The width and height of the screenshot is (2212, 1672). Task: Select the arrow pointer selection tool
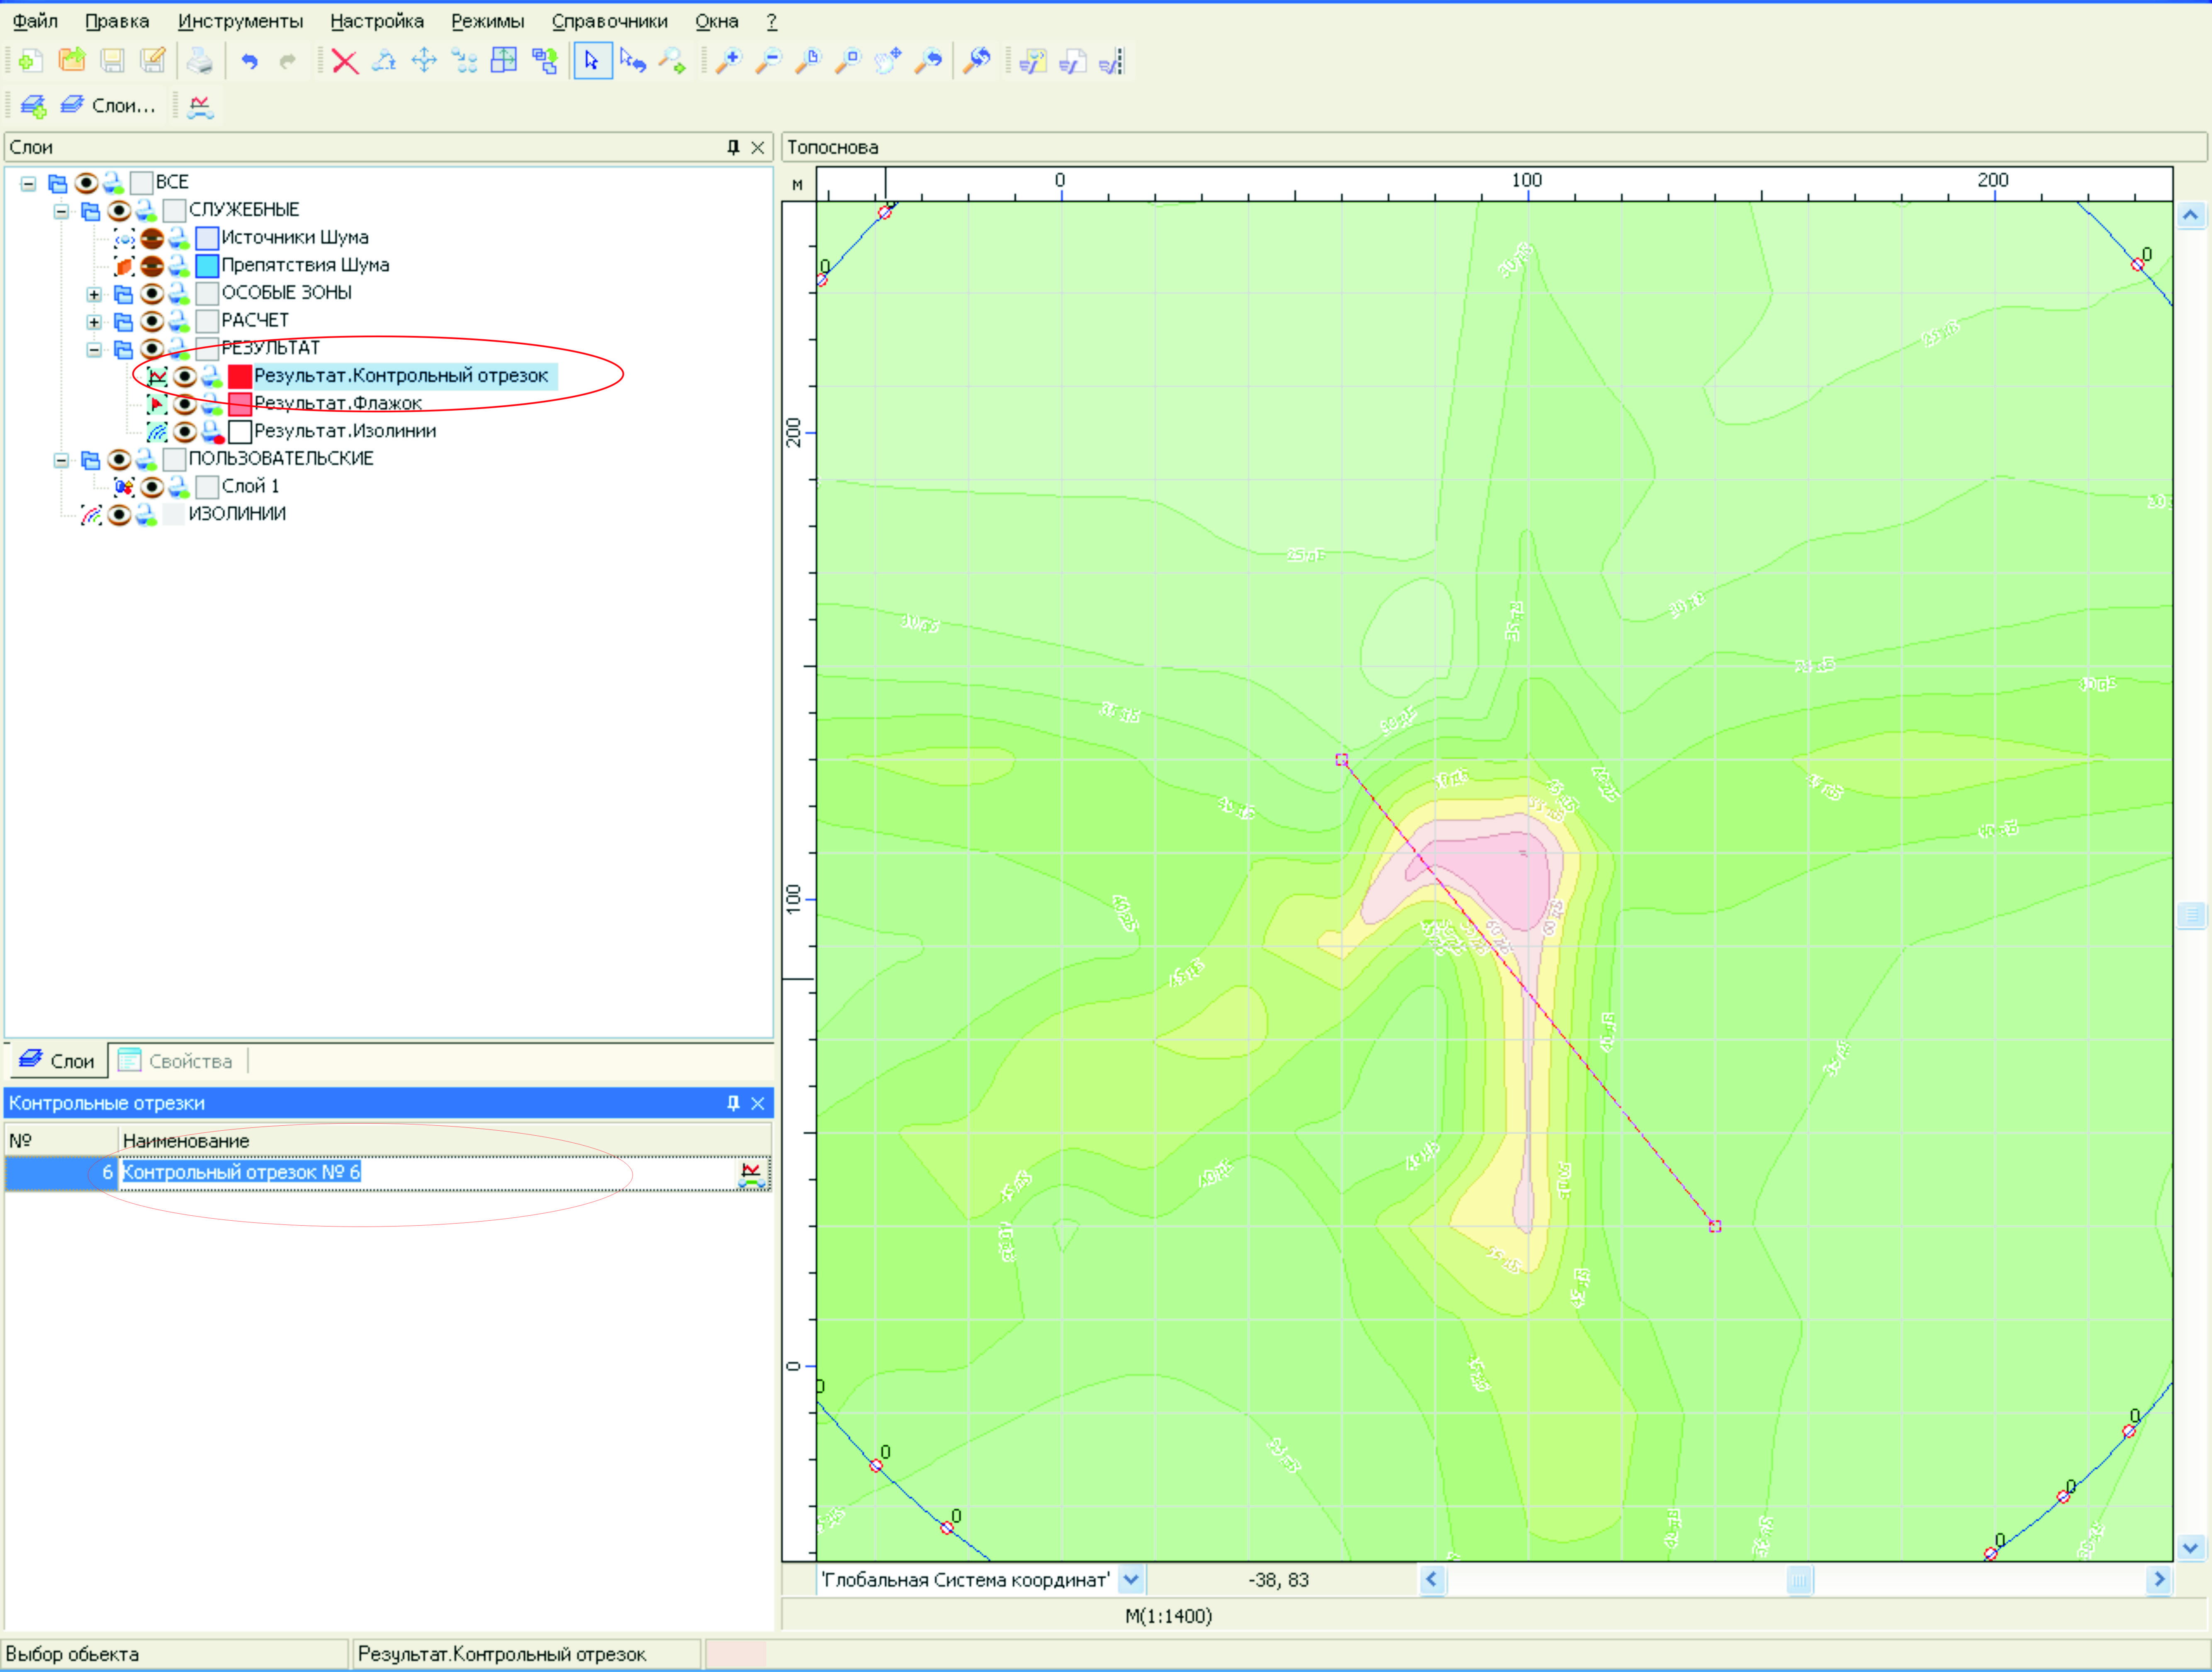[x=592, y=62]
